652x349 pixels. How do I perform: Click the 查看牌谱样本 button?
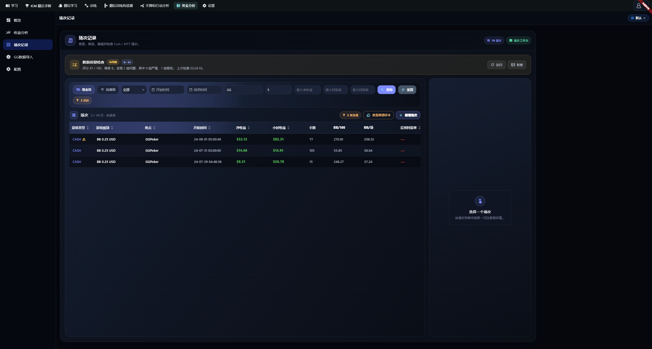tap(378, 115)
